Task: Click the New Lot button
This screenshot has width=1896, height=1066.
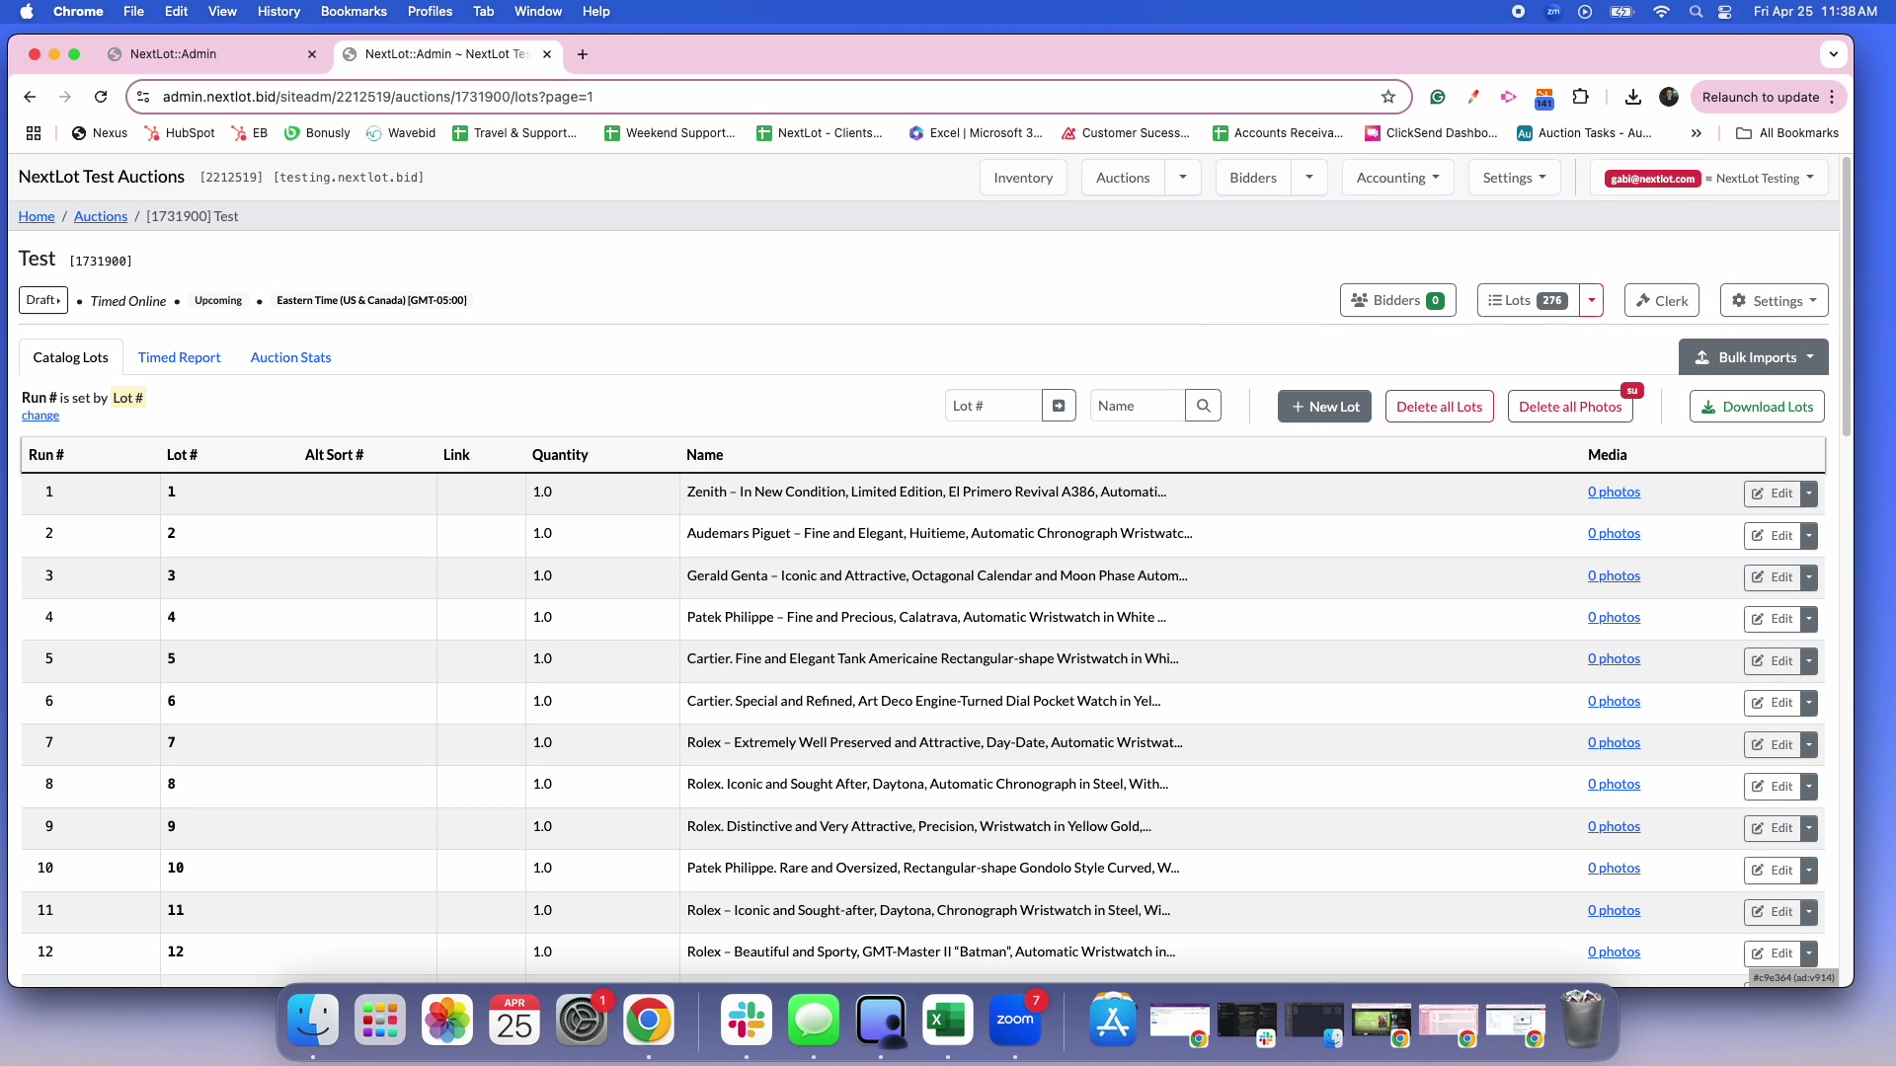Action: [1324, 407]
